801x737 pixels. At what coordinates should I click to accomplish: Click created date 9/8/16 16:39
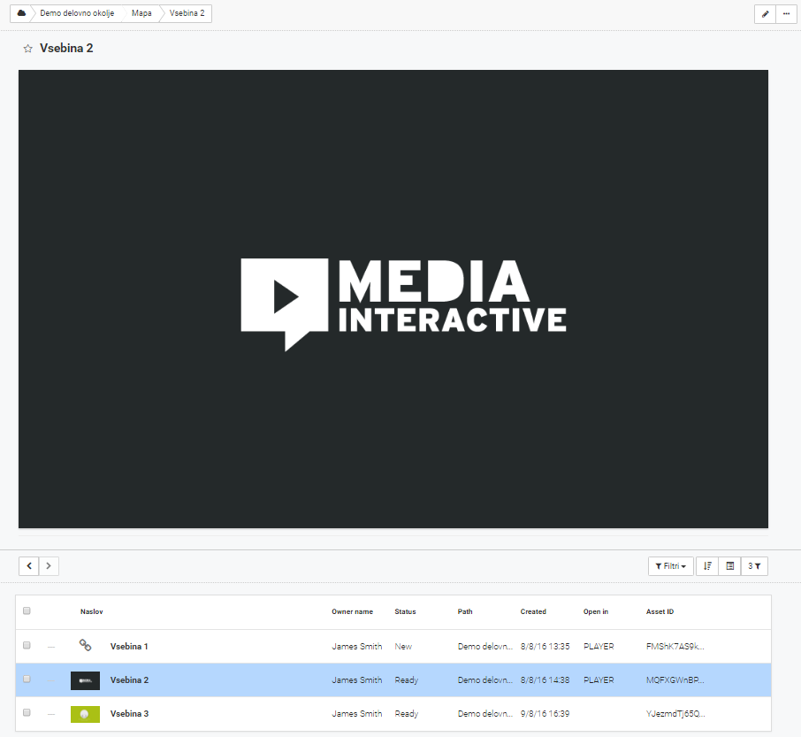point(545,714)
